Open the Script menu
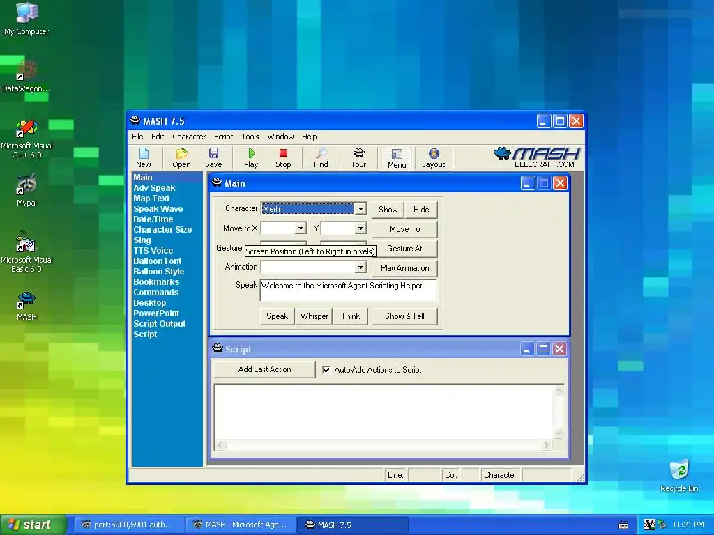 pyautogui.click(x=224, y=137)
